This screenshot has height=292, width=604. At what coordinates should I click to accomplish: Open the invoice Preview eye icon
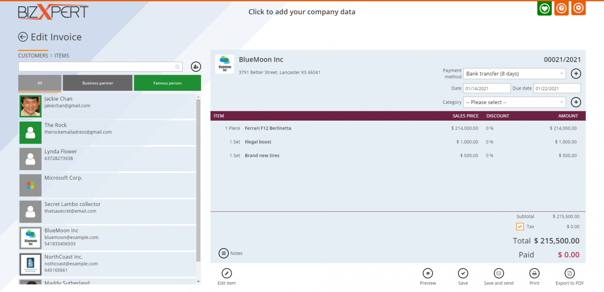(427, 274)
